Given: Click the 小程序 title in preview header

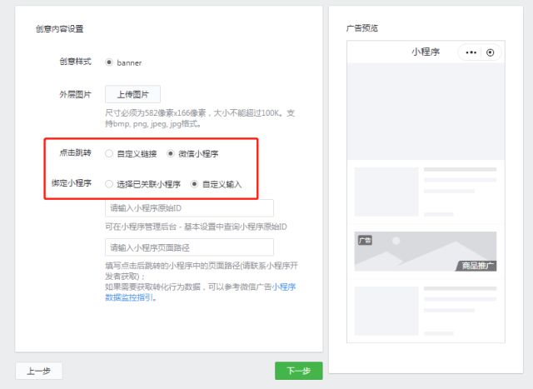Looking at the screenshot, I should point(425,52).
